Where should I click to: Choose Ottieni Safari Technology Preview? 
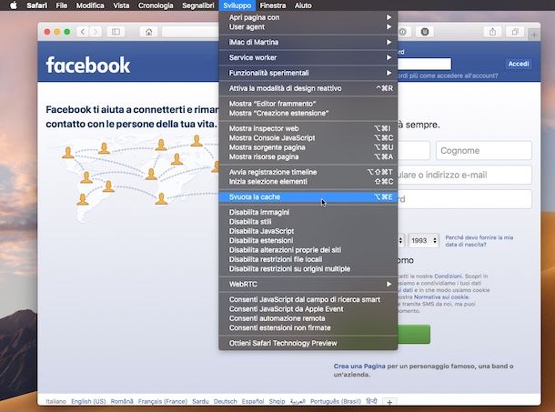[x=308, y=343]
